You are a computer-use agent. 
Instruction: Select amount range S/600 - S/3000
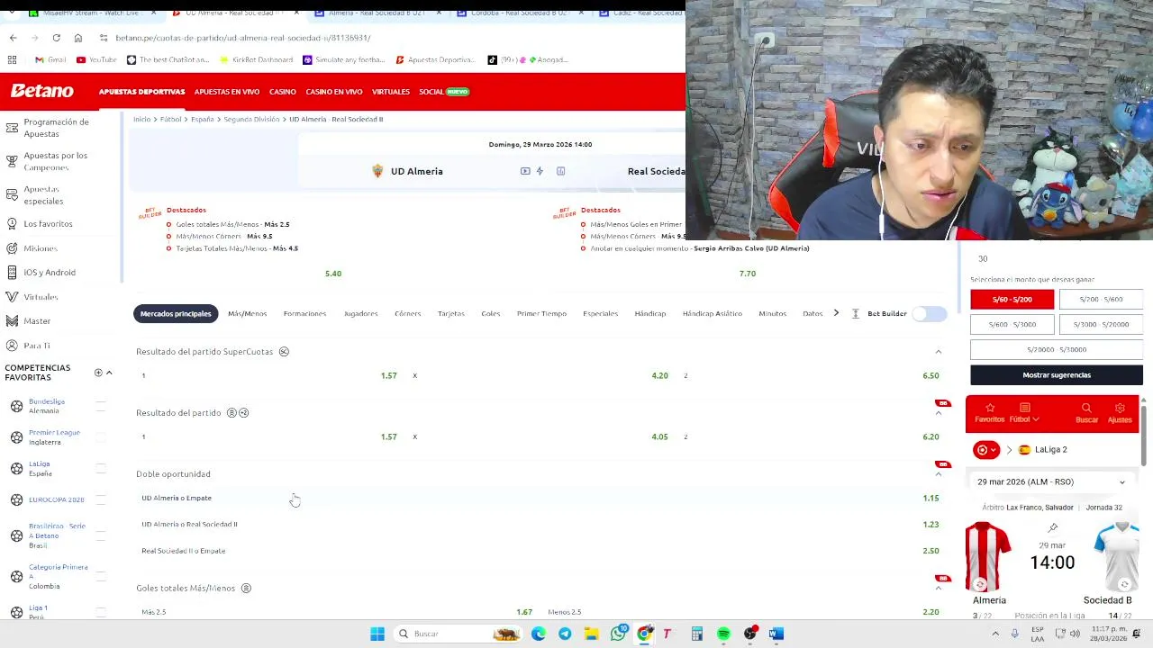pyautogui.click(x=1012, y=324)
